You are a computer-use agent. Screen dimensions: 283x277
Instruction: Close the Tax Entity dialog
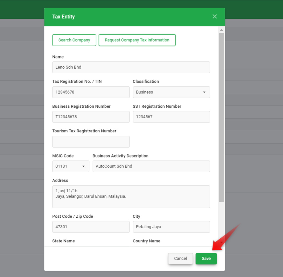point(214,17)
